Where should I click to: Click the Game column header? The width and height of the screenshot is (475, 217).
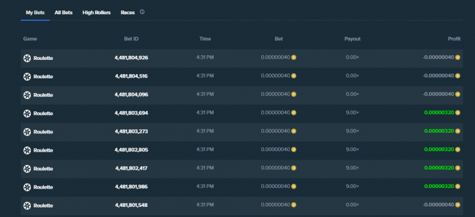[x=30, y=39]
